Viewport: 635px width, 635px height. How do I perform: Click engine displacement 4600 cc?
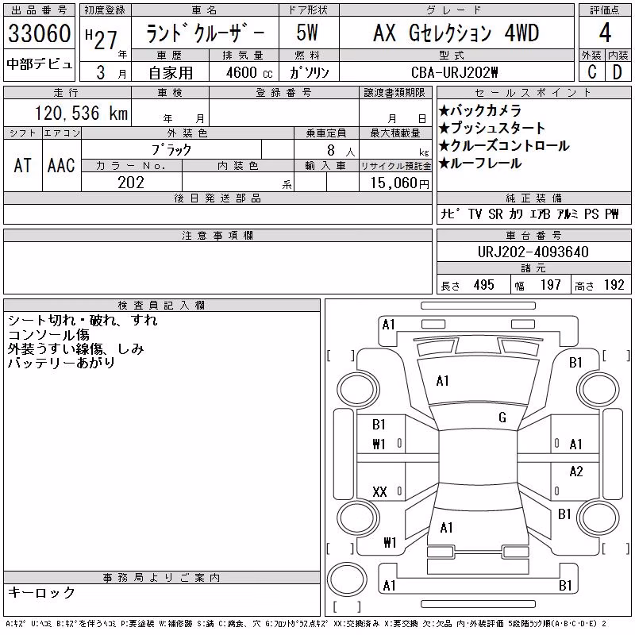(x=249, y=72)
